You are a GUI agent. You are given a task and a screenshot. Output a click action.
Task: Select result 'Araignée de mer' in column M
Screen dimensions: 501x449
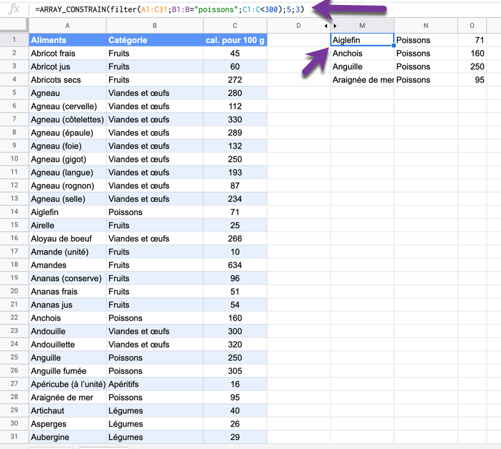tap(362, 80)
